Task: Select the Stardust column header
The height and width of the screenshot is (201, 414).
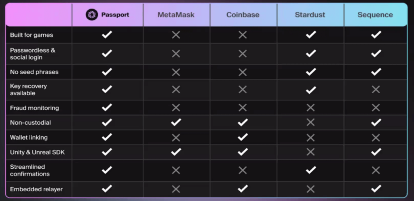Action: point(310,15)
